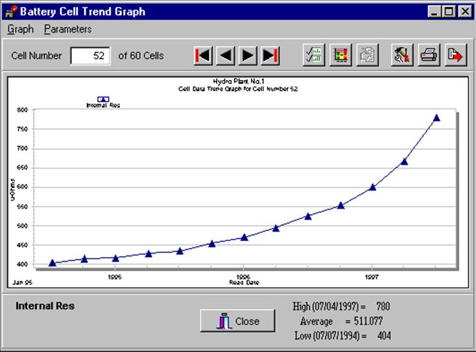Open the Graph menu
This screenshot has width=476, height=352.
click(x=20, y=29)
